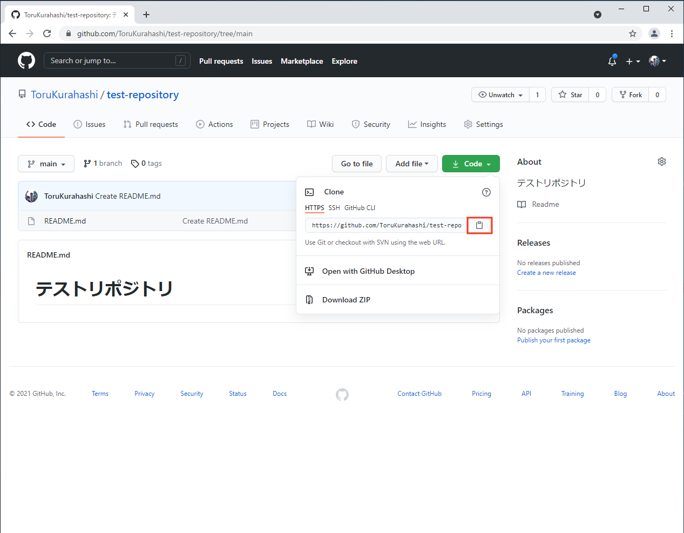The image size is (684, 533).
Task: Close the test-repository browser tab
Action: pyautogui.click(x=126, y=15)
